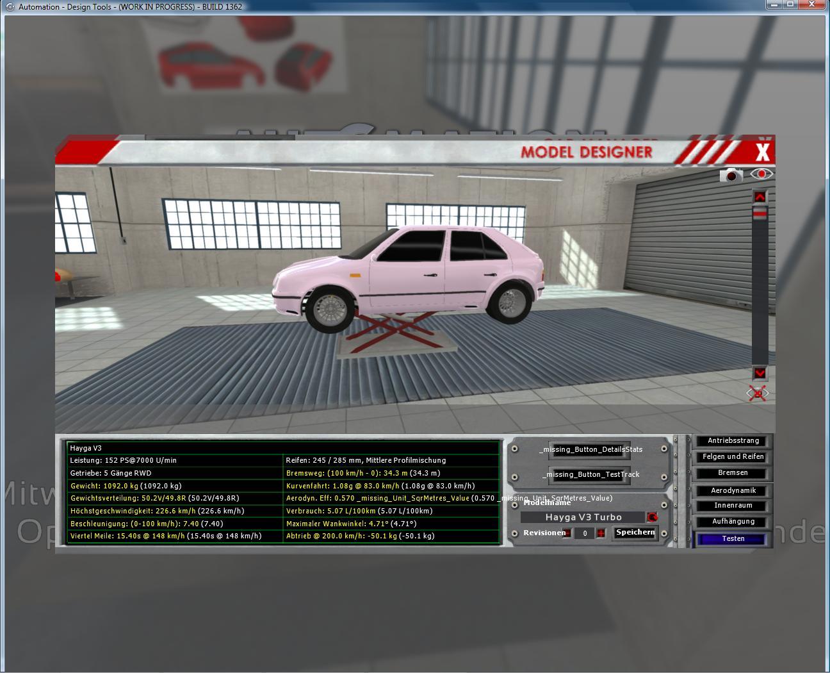Click the TestTrack button

coord(590,475)
